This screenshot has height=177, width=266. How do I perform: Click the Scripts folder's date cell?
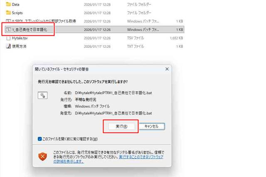pyautogui.click(x=97, y=13)
